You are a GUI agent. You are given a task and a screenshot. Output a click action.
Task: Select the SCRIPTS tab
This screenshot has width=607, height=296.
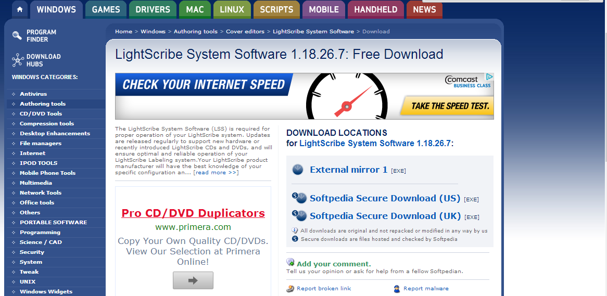click(276, 10)
